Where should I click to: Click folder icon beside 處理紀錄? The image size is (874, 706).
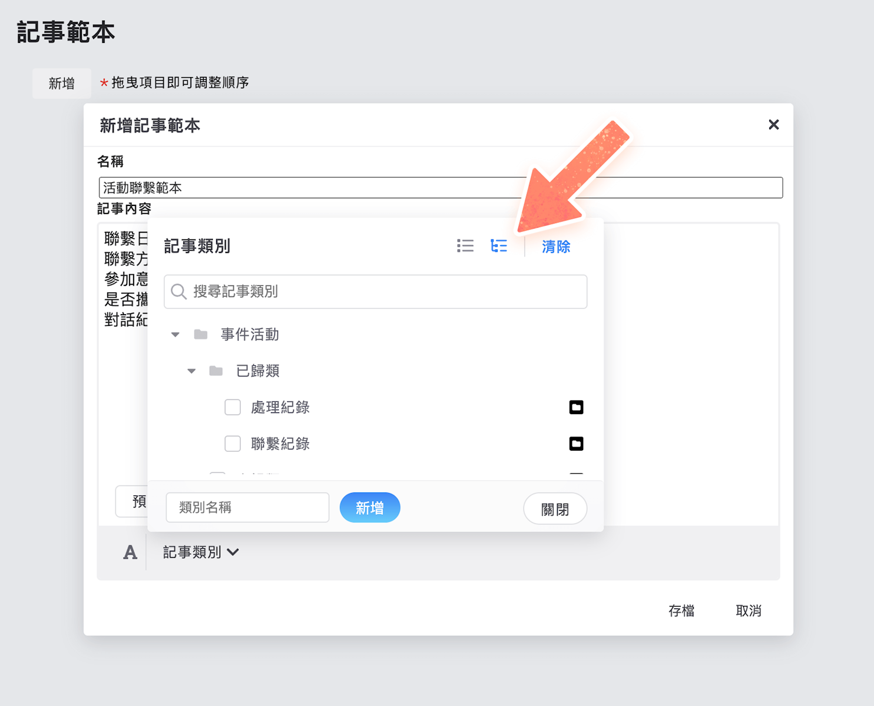(x=576, y=407)
